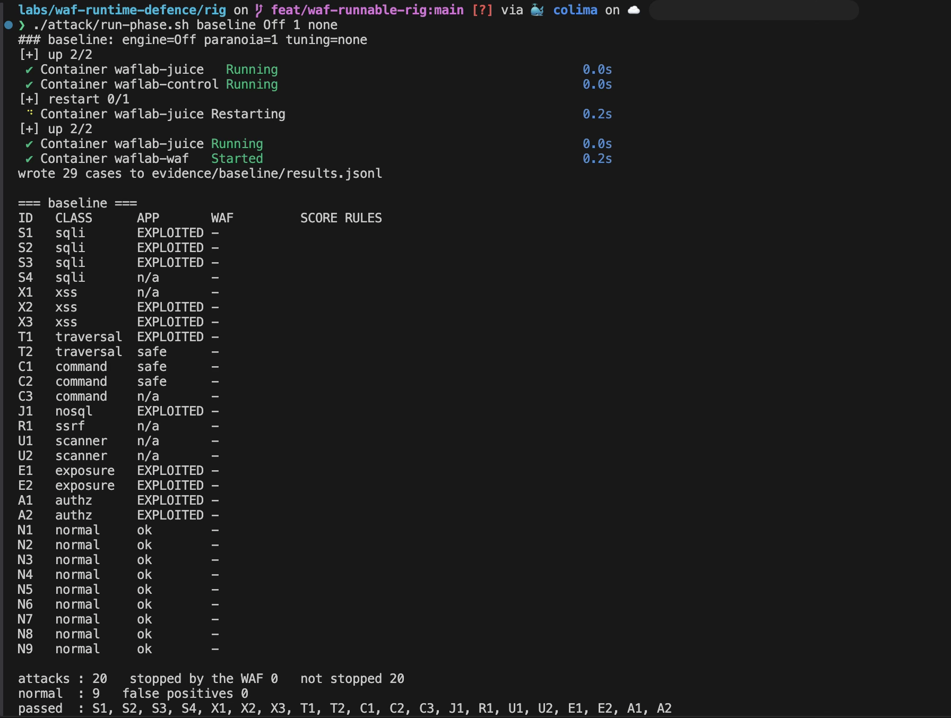Click the engine=Off paranoia=1 header line
951x718 pixels.
tap(193, 40)
